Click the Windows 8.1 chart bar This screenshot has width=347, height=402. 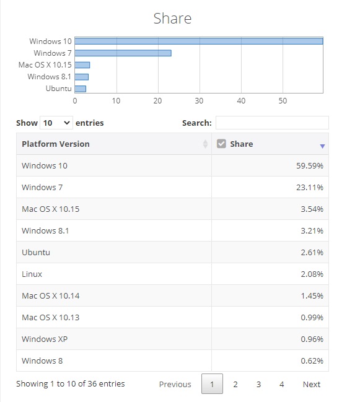[x=82, y=77]
